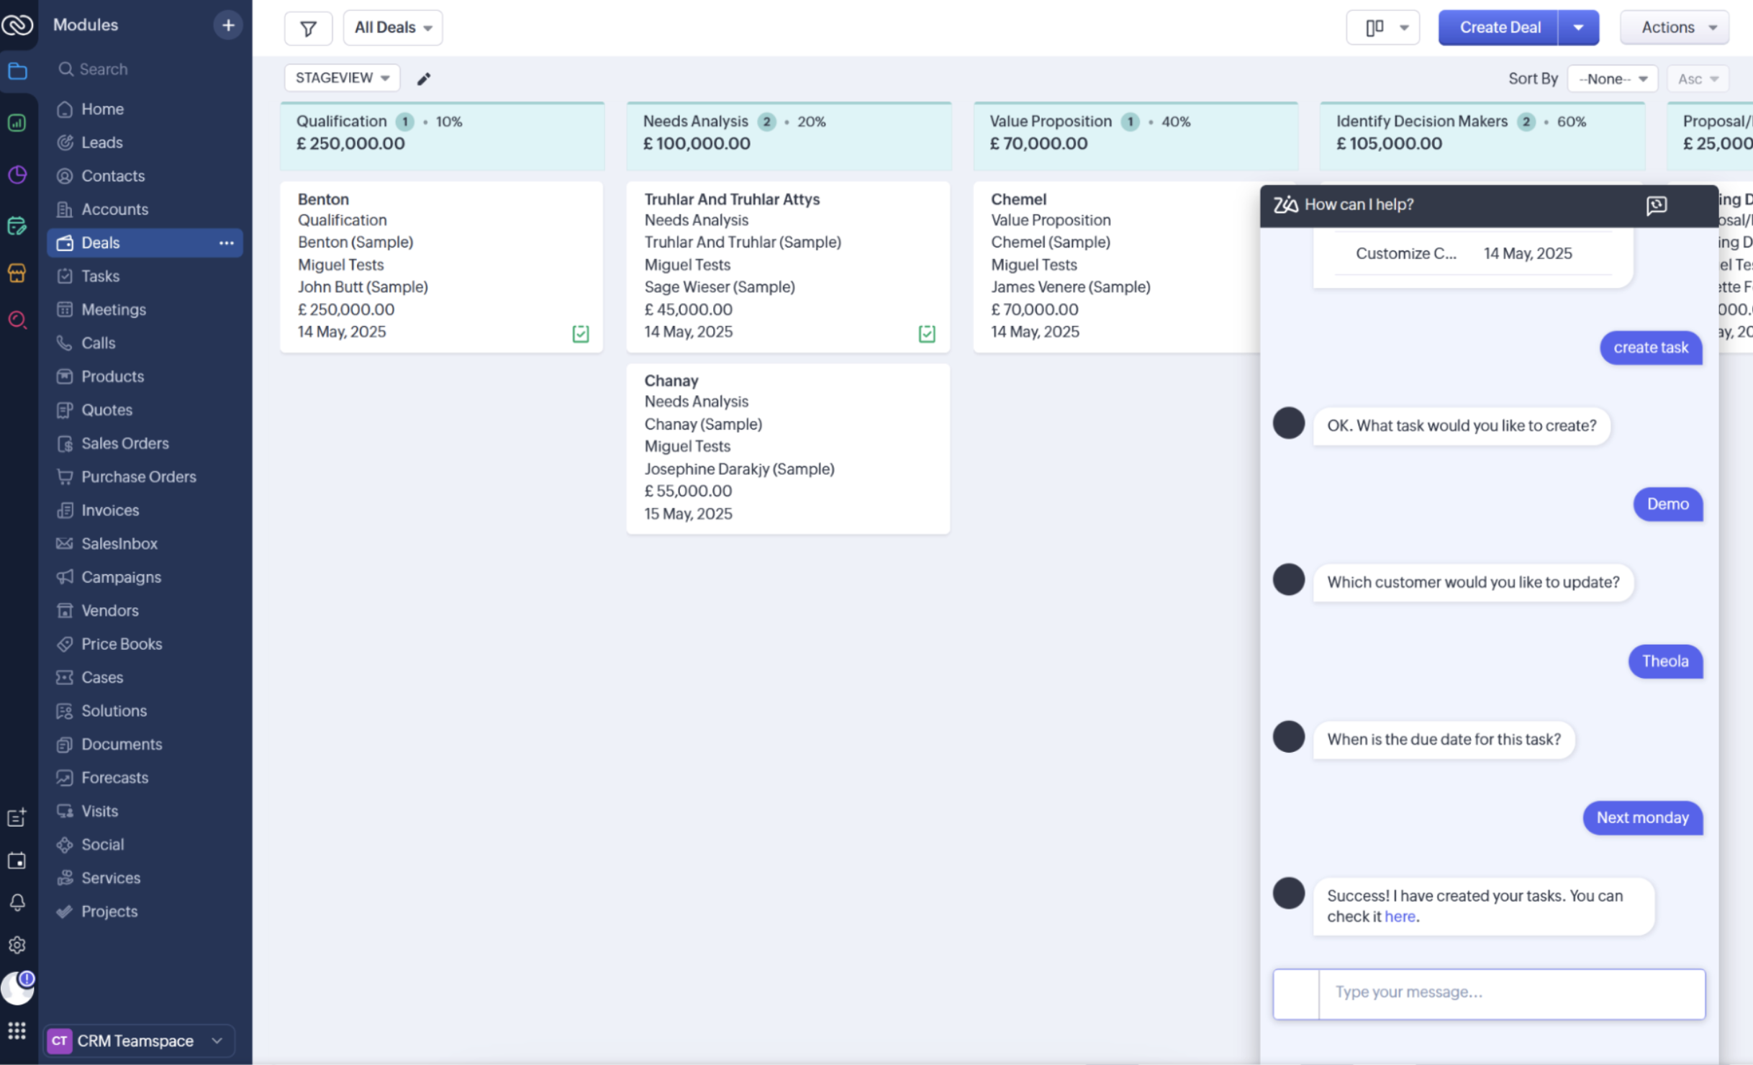
Task: Expand the CRM Teamspace switcher
Action: [x=140, y=1041]
